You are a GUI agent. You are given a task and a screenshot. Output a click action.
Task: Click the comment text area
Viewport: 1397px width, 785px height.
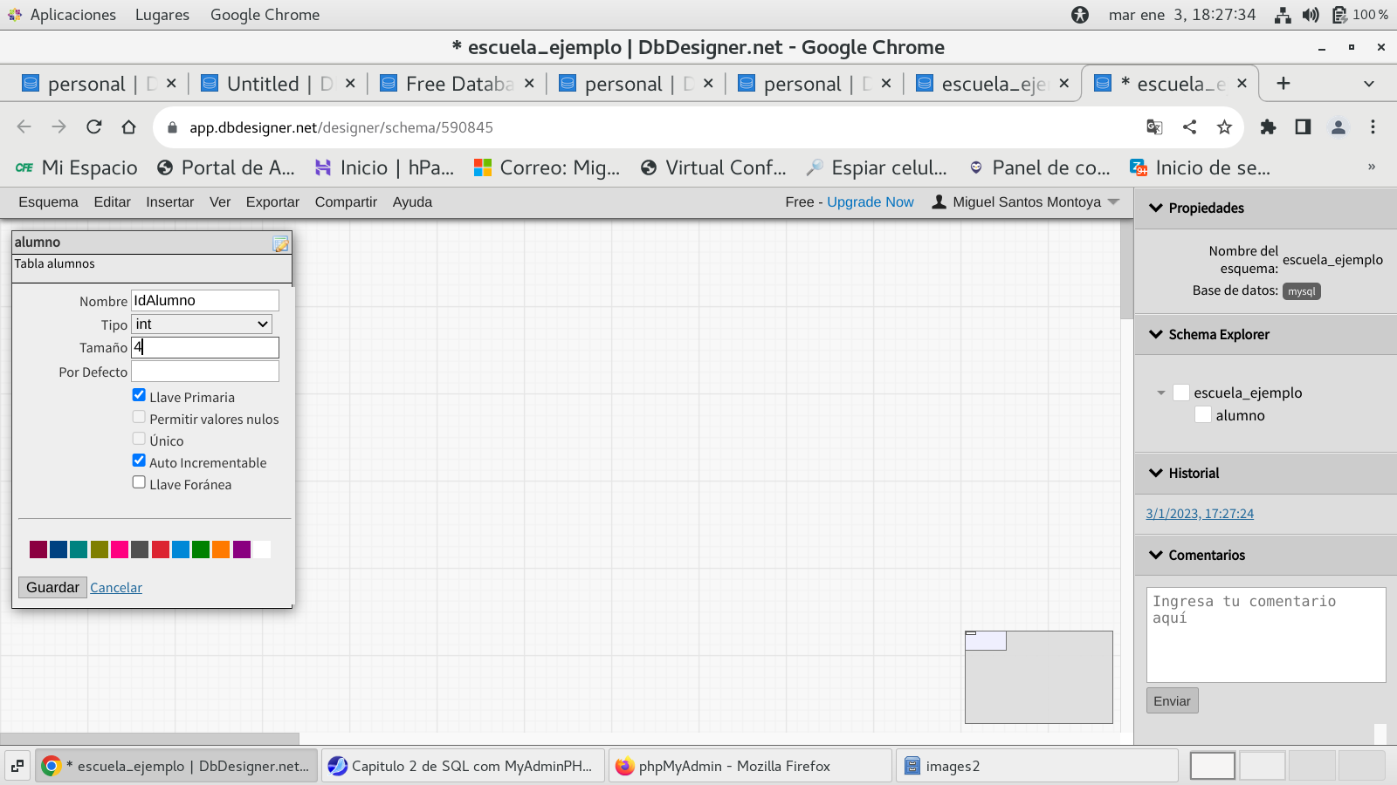tap(1265, 634)
